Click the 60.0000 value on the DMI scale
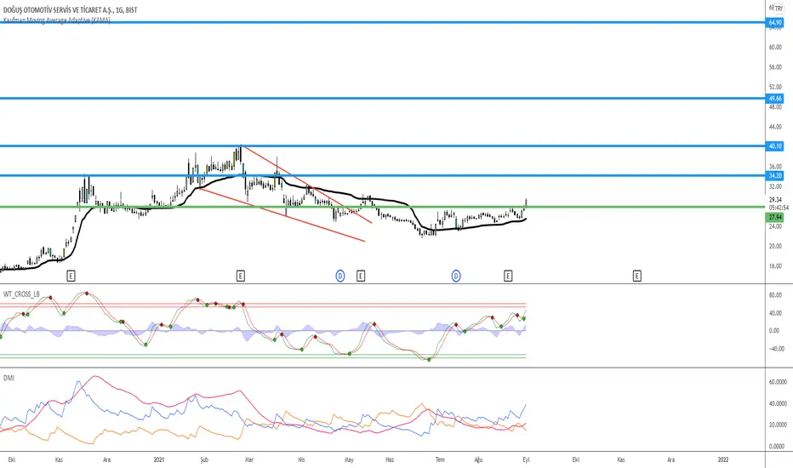793x468 pixels. point(778,382)
